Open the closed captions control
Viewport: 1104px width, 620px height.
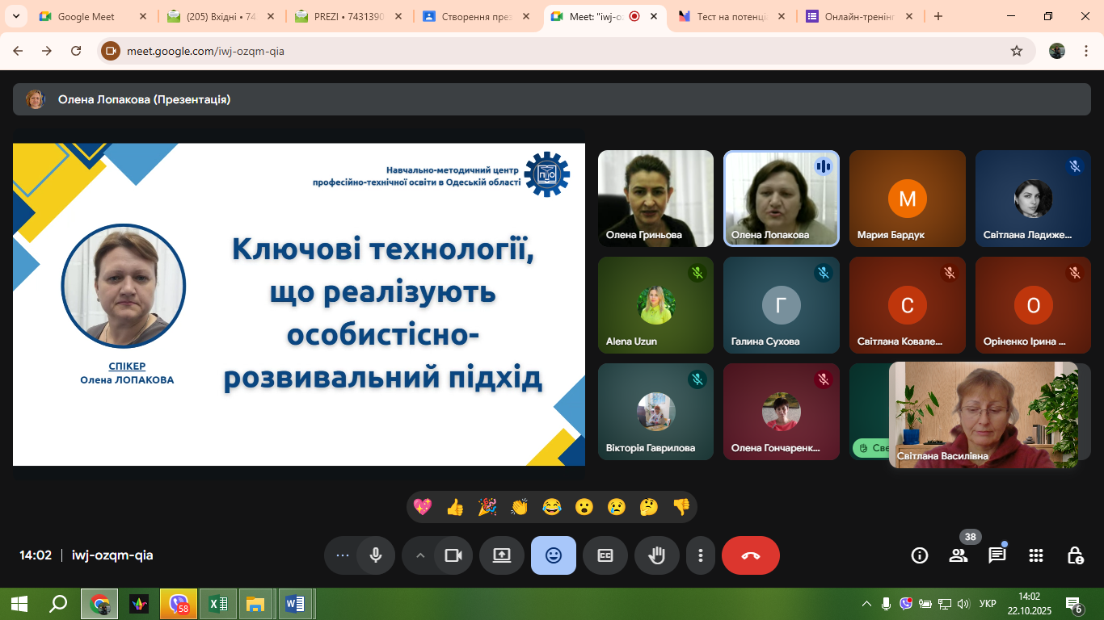click(605, 555)
